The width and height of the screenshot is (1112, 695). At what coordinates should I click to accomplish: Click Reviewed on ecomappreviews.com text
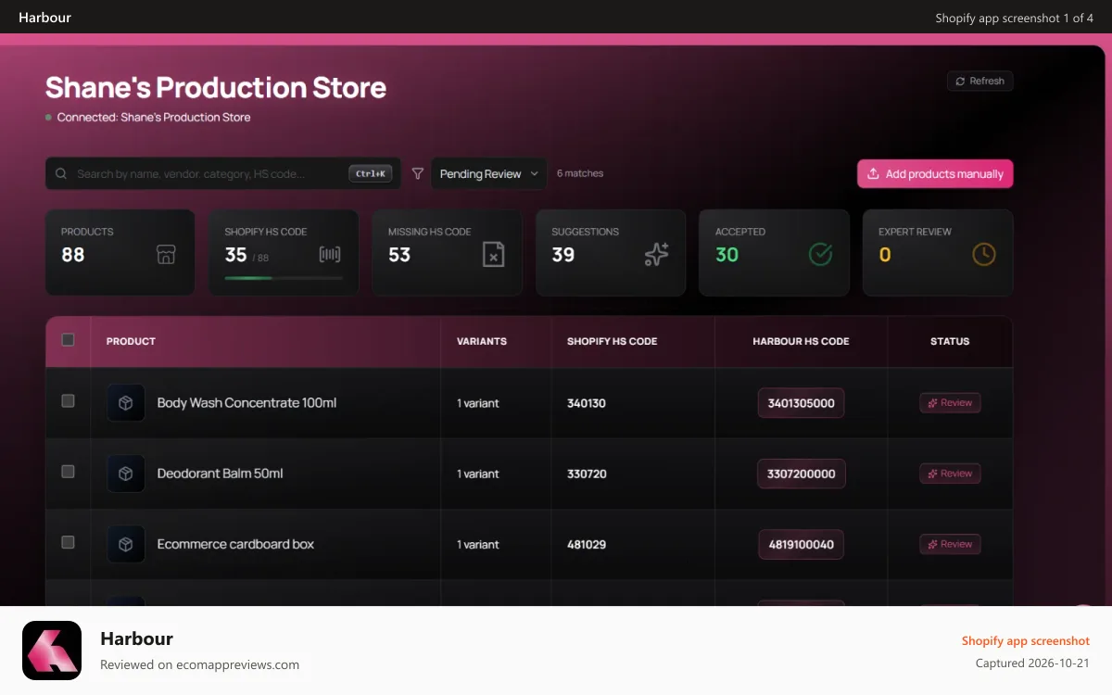coord(199,664)
